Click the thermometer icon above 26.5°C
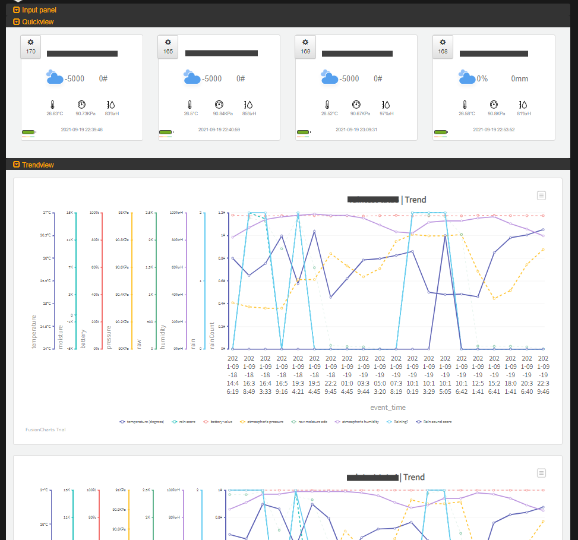Screen dimensions: 578x540 click(190, 105)
